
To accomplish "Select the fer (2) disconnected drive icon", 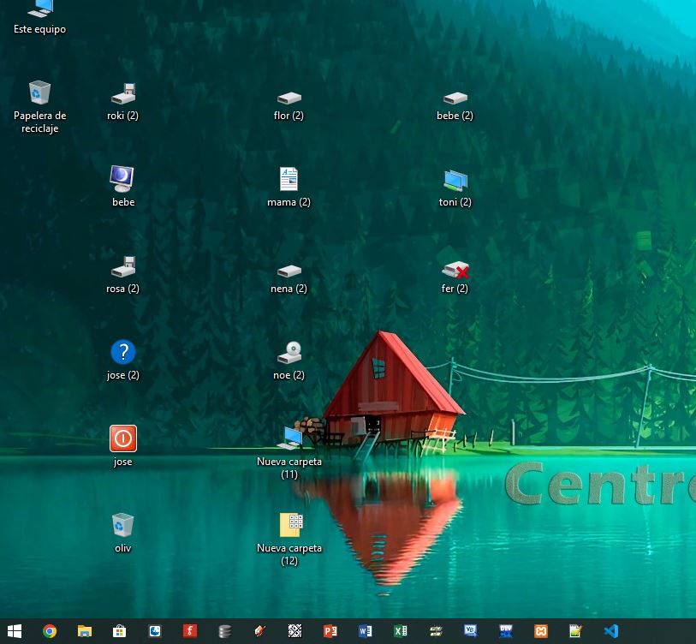I will point(455,271).
